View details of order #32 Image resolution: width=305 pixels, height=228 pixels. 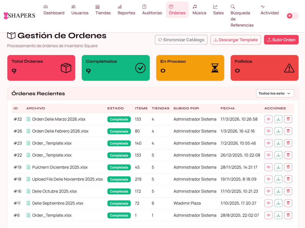coord(268,119)
